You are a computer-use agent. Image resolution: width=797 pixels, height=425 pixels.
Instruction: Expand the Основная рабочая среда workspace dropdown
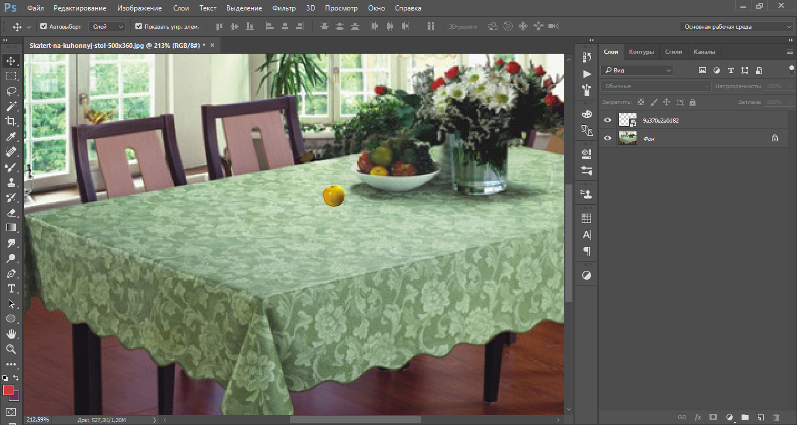pos(736,26)
